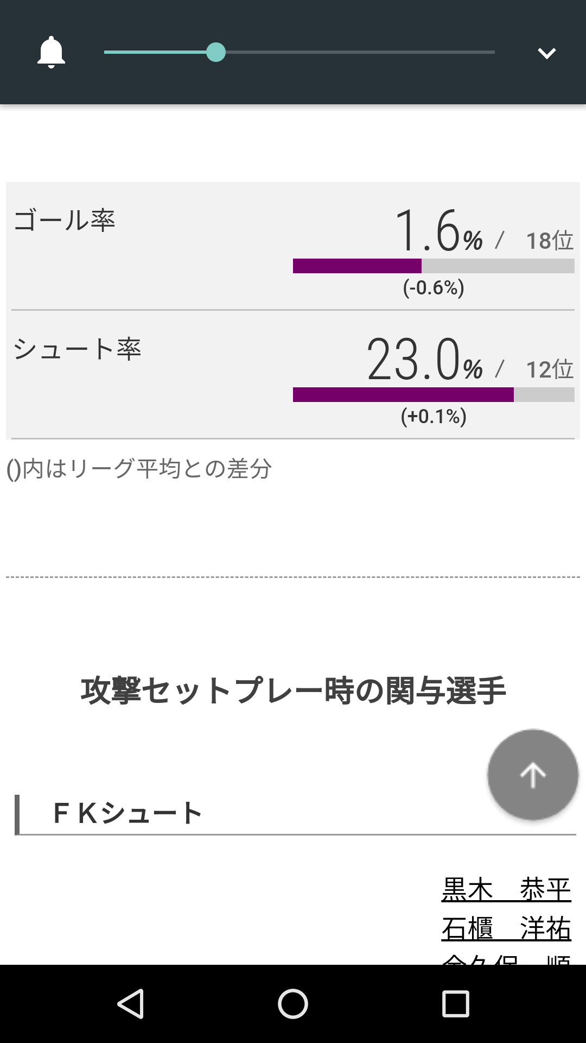The image size is (586, 1043).
Task: Open Android recent apps square icon
Action: pyautogui.click(x=455, y=1003)
